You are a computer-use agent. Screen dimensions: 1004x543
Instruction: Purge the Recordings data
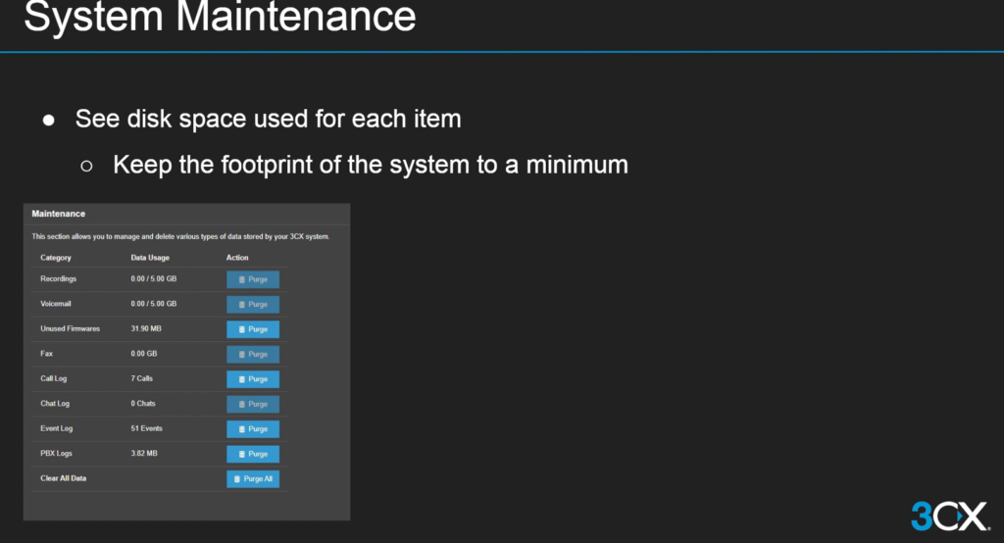coord(253,279)
